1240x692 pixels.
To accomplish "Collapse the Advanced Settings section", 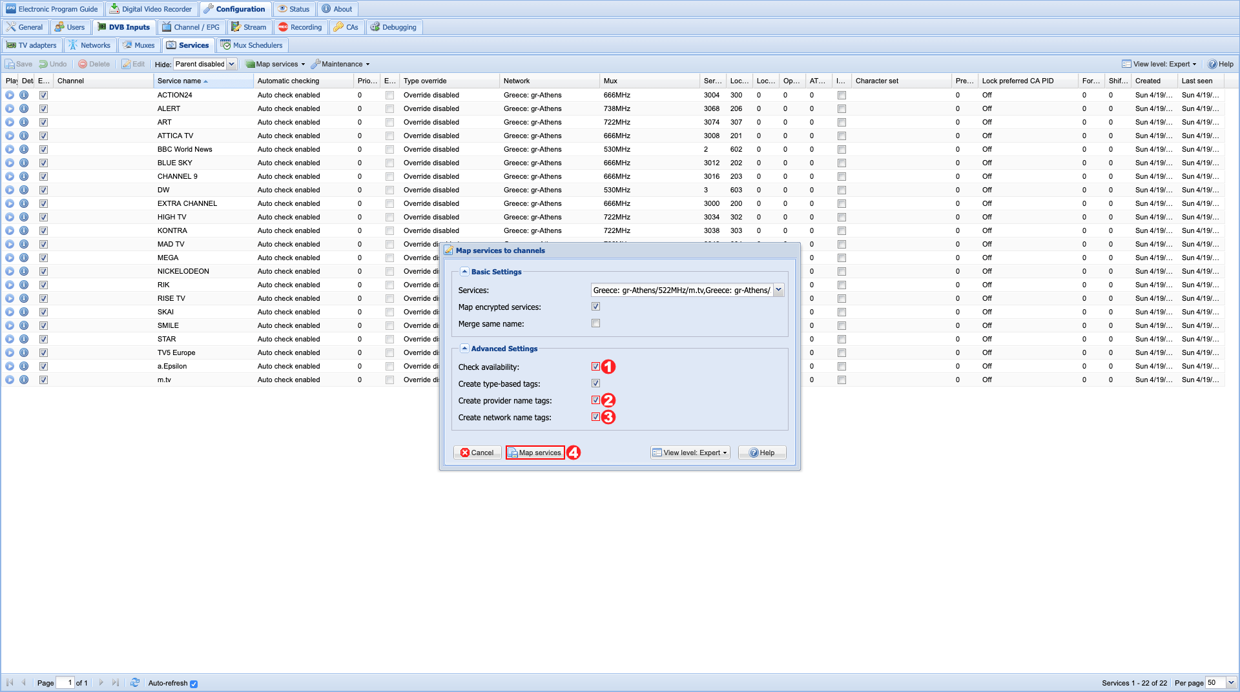I will tap(464, 349).
